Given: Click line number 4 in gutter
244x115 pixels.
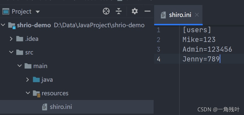Looking at the screenshot, I should [x=158, y=59].
